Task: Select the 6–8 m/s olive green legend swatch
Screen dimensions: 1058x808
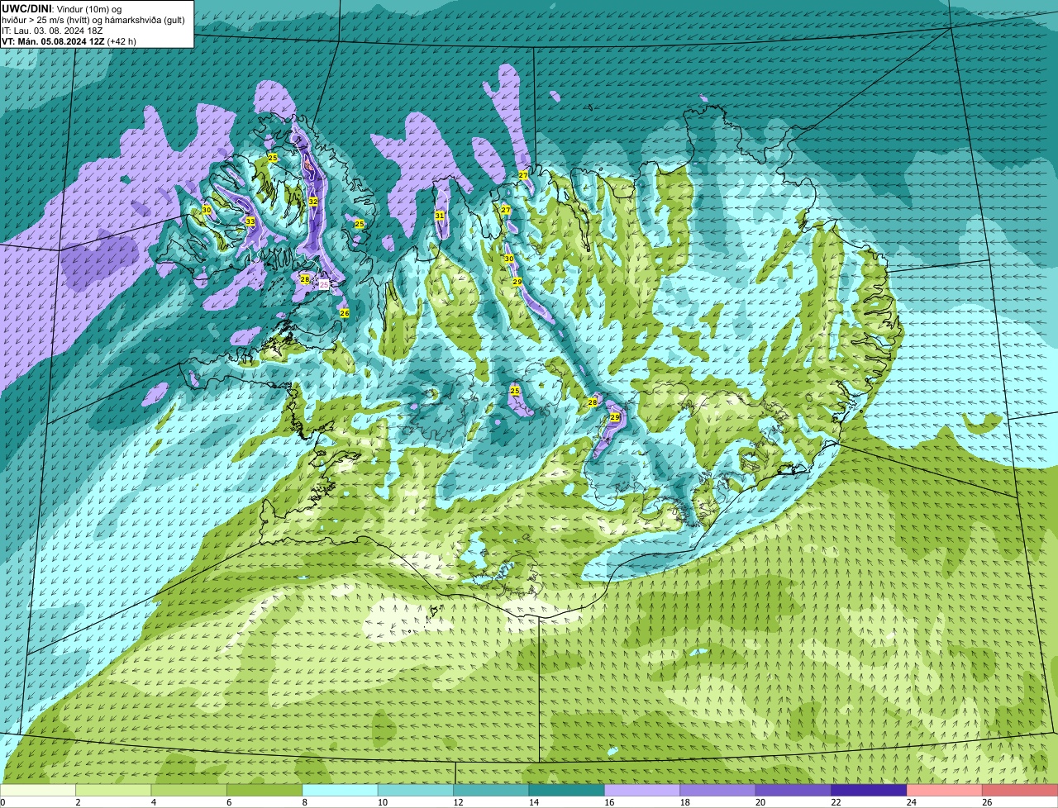Action: point(264,790)
